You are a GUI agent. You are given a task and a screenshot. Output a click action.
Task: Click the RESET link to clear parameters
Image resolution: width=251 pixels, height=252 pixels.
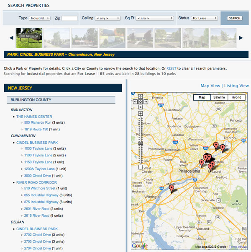pos(172,68)
